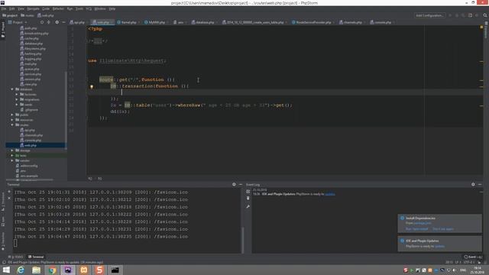
Task: Click Event Log clear-all trash icon
Action: (248, 199)
